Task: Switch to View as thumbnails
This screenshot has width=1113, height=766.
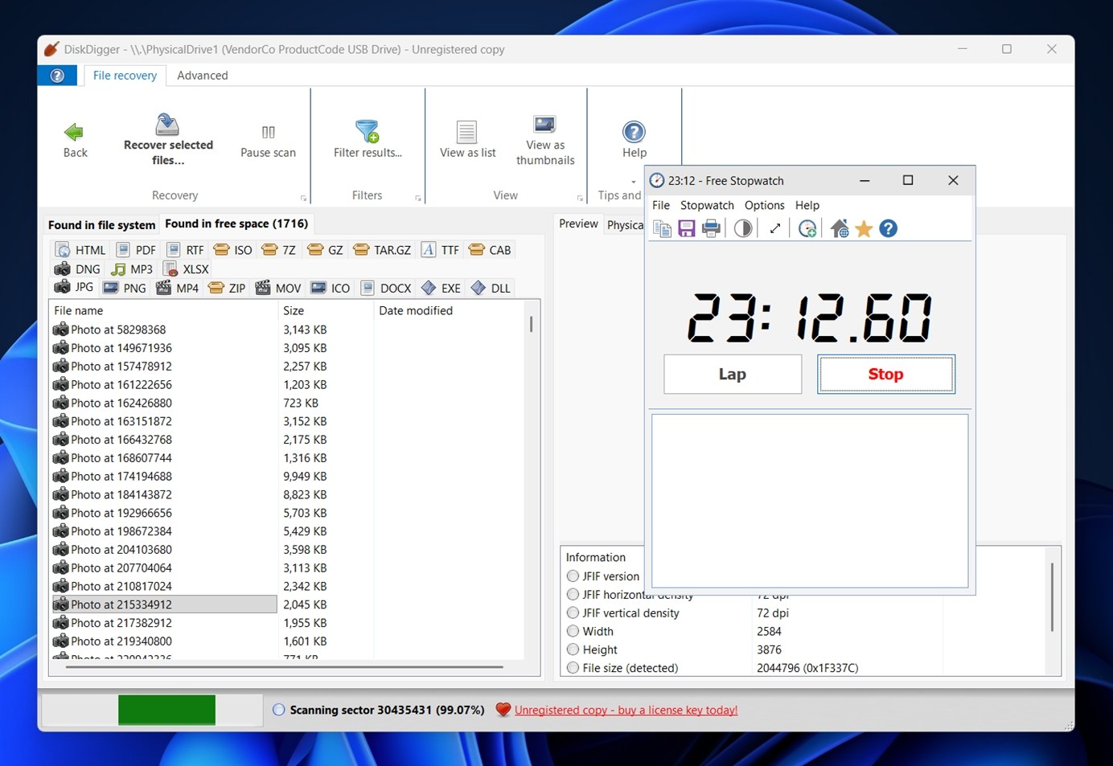Action: click(x=544, y=125)
